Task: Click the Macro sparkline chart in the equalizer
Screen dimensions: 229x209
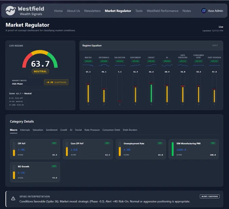Action: [x=88, y=65]
